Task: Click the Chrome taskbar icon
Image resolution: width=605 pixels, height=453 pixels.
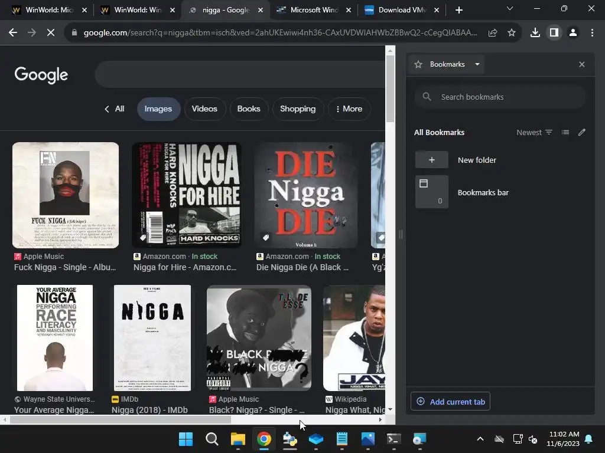Action: click(x=264, y=439)
